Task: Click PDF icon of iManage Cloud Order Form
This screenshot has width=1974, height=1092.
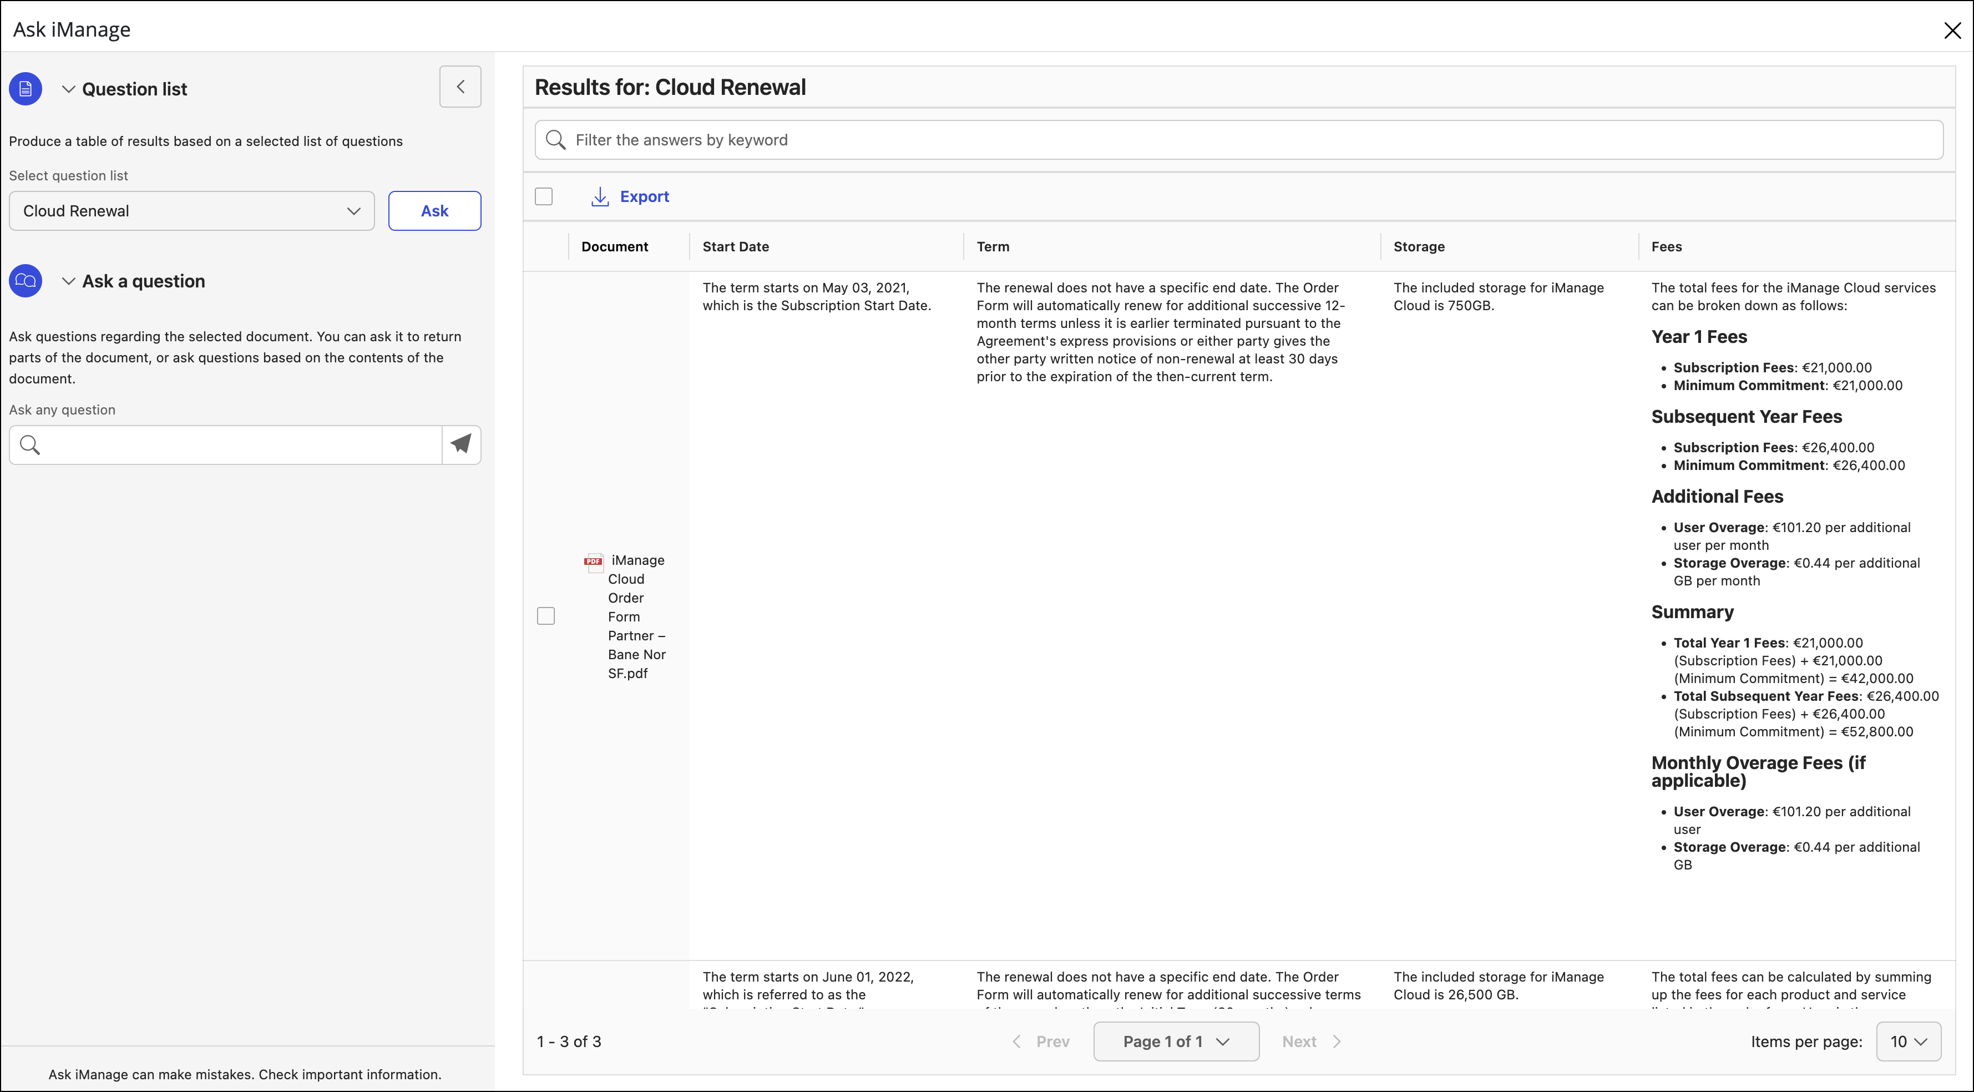Action: tap(593, 562)
